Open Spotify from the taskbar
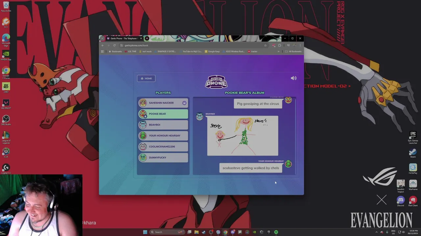Image resolution: width=421 pixels, height=236 pixels. click(x=276, y=232)
